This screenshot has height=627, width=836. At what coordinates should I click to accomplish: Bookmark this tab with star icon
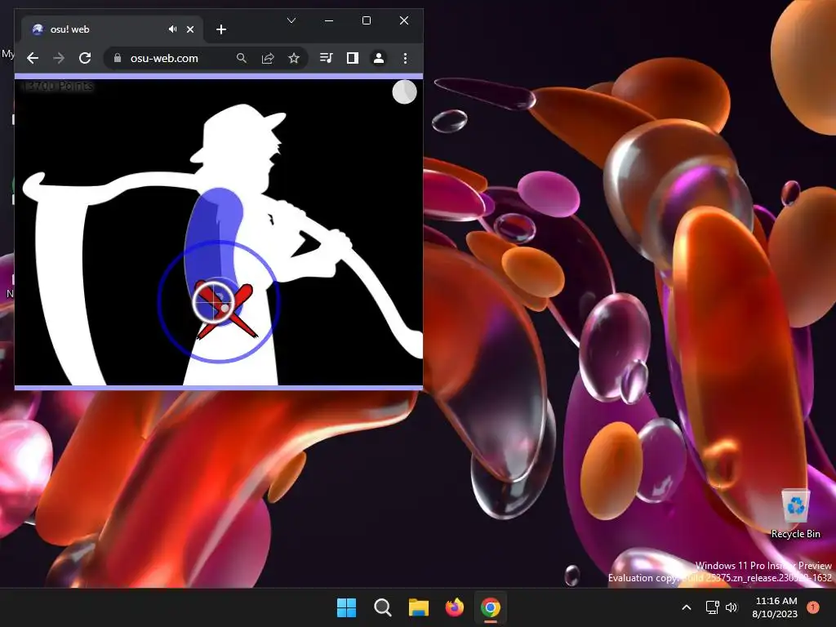click(x=294, y=58)
